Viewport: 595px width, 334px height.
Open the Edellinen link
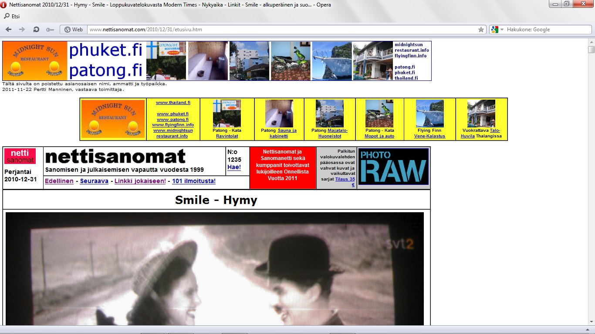click(x=59, y=181)
